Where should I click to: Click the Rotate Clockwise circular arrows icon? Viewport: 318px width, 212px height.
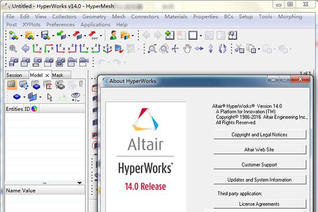(x=222, y=49)
